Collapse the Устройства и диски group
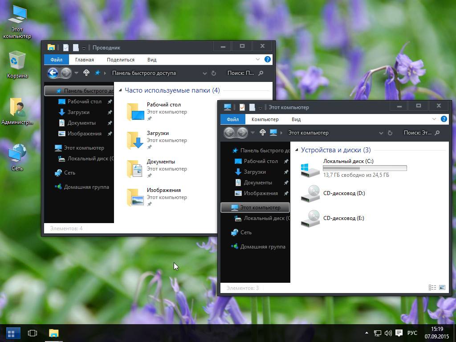456x342 pixels. coord(297,150)
